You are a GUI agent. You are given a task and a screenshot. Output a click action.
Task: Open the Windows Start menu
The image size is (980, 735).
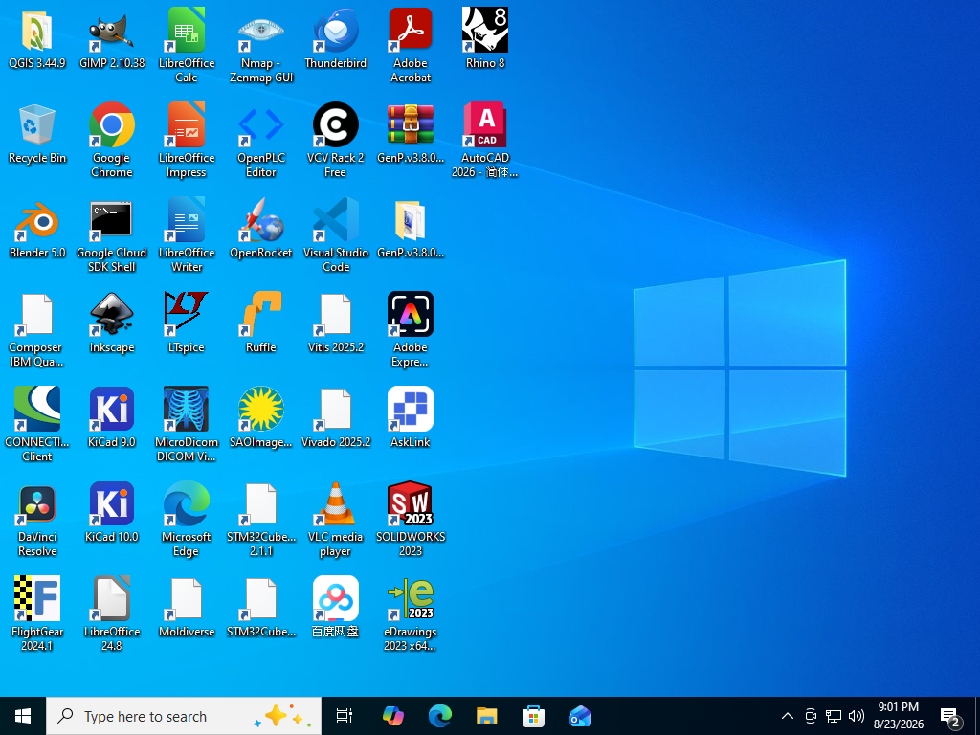(23, 716)
